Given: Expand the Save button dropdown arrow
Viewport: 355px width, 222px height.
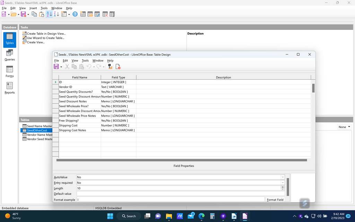Looking at the screenshot, I should pos(61,66).
